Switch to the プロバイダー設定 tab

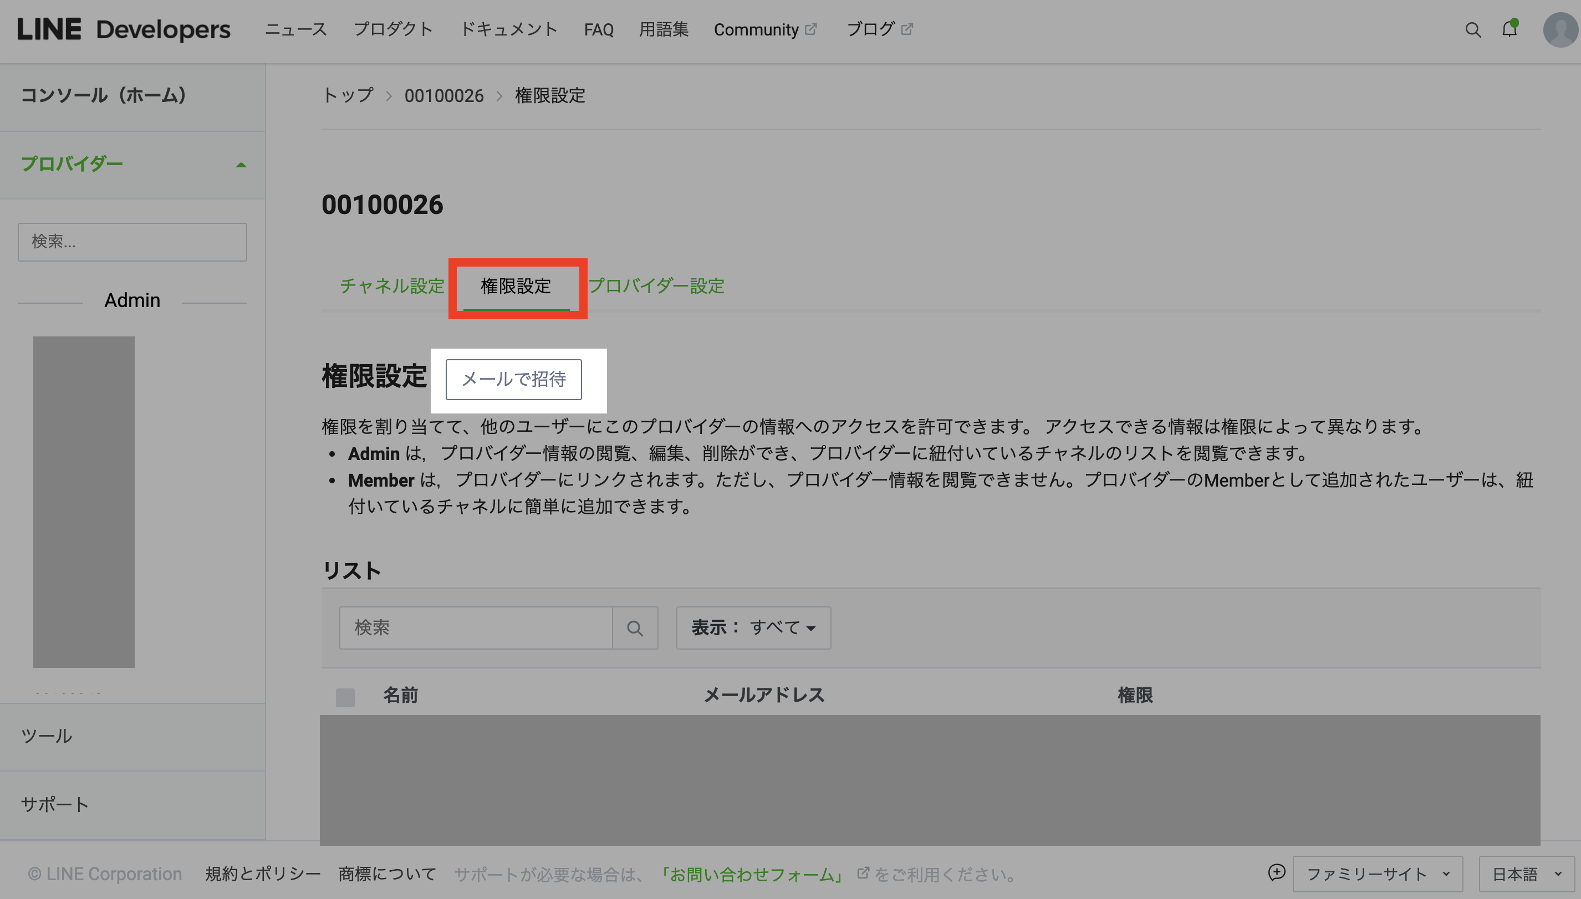(656, 286)
